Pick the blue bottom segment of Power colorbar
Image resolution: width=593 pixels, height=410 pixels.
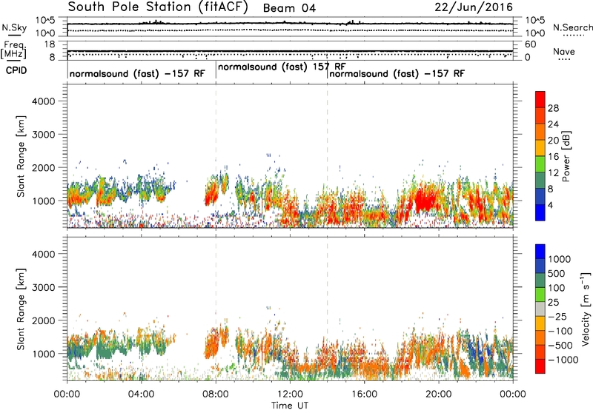(540, 212)
